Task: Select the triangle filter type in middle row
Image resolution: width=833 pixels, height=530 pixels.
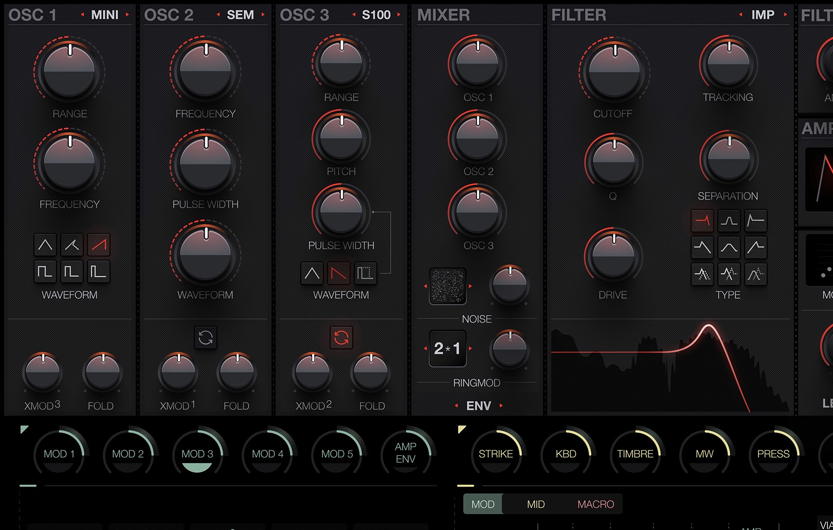Action: [x=728, y=247]
